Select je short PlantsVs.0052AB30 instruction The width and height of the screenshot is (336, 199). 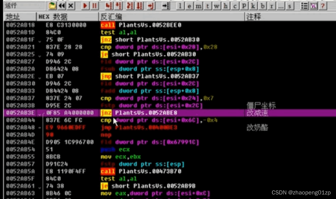pos(148,54)
